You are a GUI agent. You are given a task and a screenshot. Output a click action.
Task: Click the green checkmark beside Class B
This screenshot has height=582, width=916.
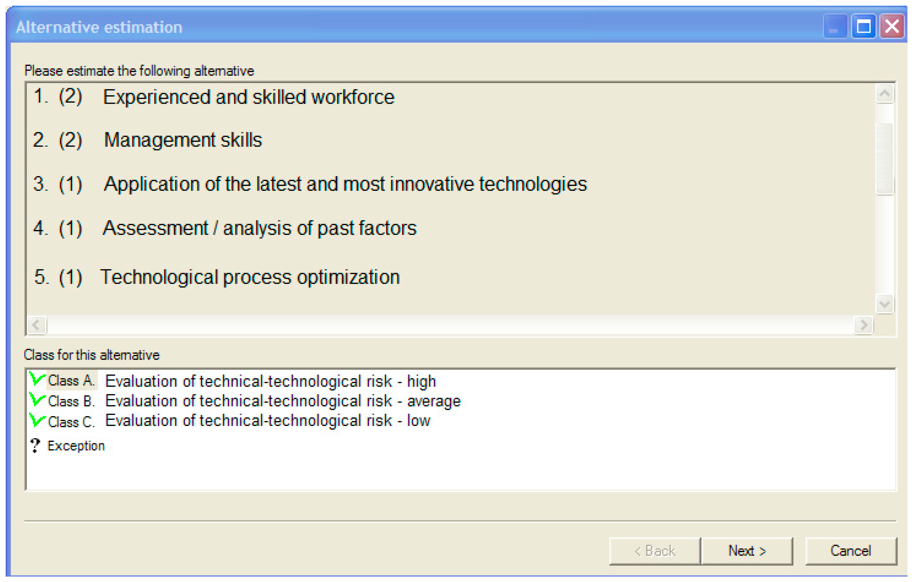pos(37,399)
